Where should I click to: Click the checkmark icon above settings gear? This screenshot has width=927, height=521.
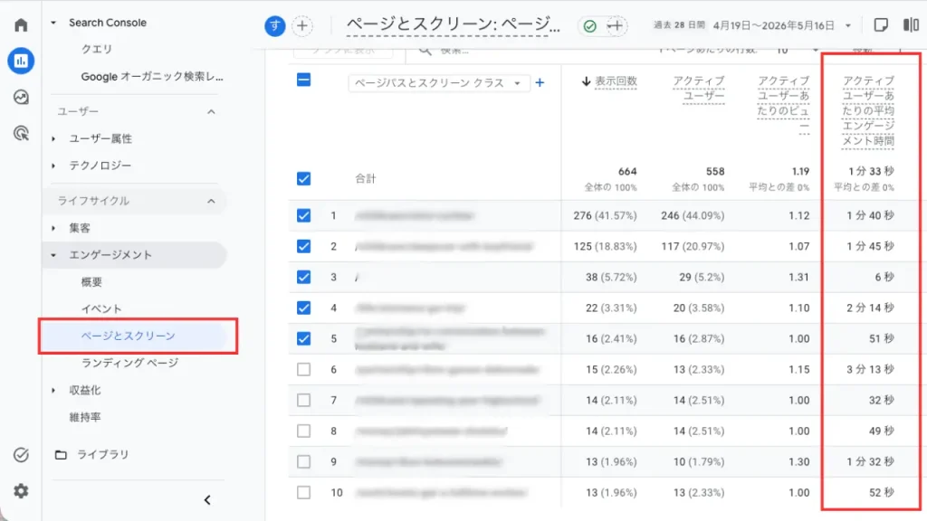(x=22, y=455)
